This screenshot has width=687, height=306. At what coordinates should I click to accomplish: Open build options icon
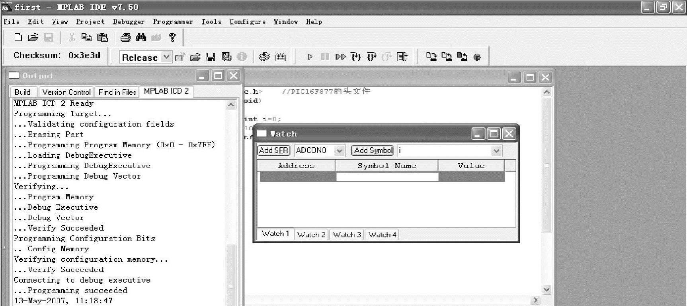click(x=226, y=57)
